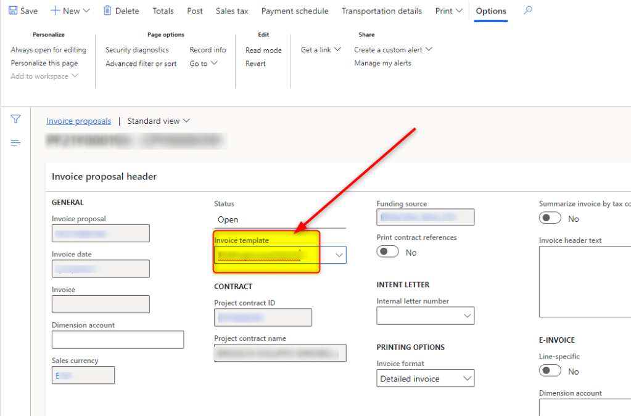Viewport: 631px width, 416px height.
Task: Click the Delete trash icon
Action: point(107,10)
